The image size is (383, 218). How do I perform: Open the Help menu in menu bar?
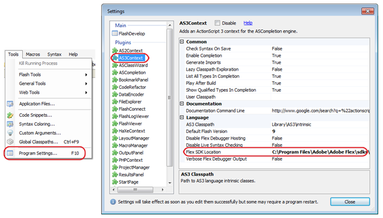coord(73,54)
